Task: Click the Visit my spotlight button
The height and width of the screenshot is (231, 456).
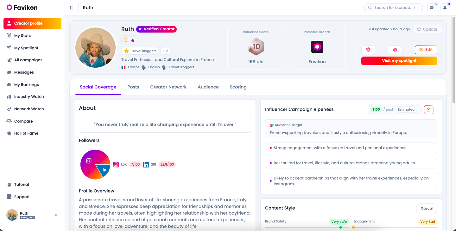Action: pos(399,61)
